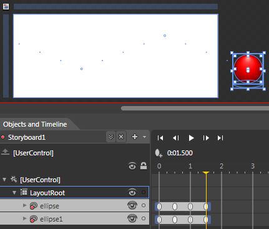Toggle lock dot on ellipse row

coord(144,205)
